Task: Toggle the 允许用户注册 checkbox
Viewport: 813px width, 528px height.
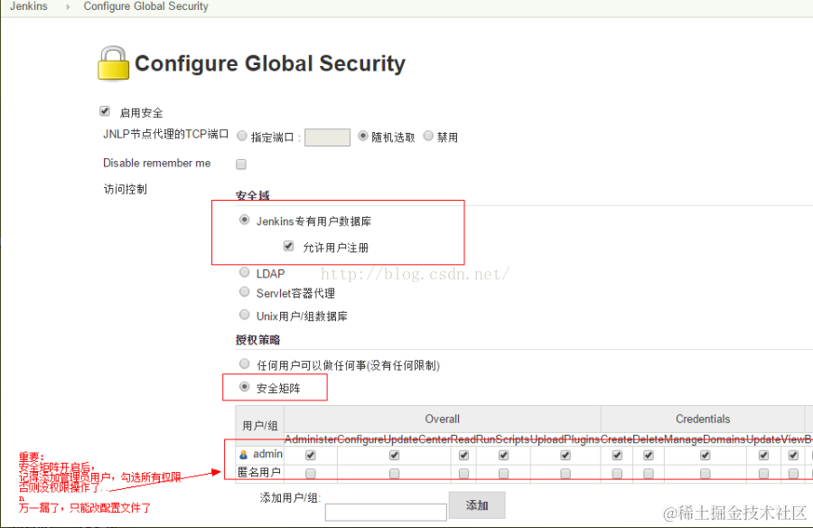Action: coord(289,246)
